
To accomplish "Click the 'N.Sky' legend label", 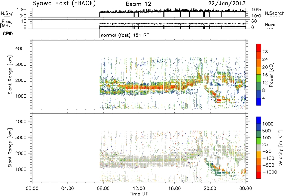I will [7, 13].
